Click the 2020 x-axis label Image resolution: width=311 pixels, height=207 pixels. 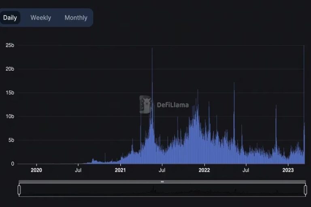point(36,170)
